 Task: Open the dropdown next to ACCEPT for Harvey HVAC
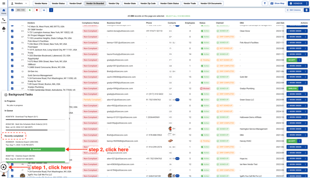coord(299,141)
